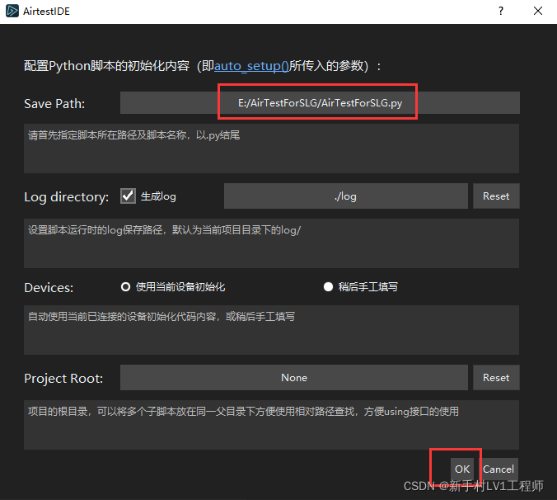The width and height of the screenshot is (557, 500).
Task: Cancel the script configuration dialog
Action: (498, 469)
